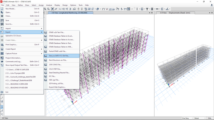The width and height of the screenshot is (214, 120).
Task: Click the New Model page icon
Action: tap(2, 9)
